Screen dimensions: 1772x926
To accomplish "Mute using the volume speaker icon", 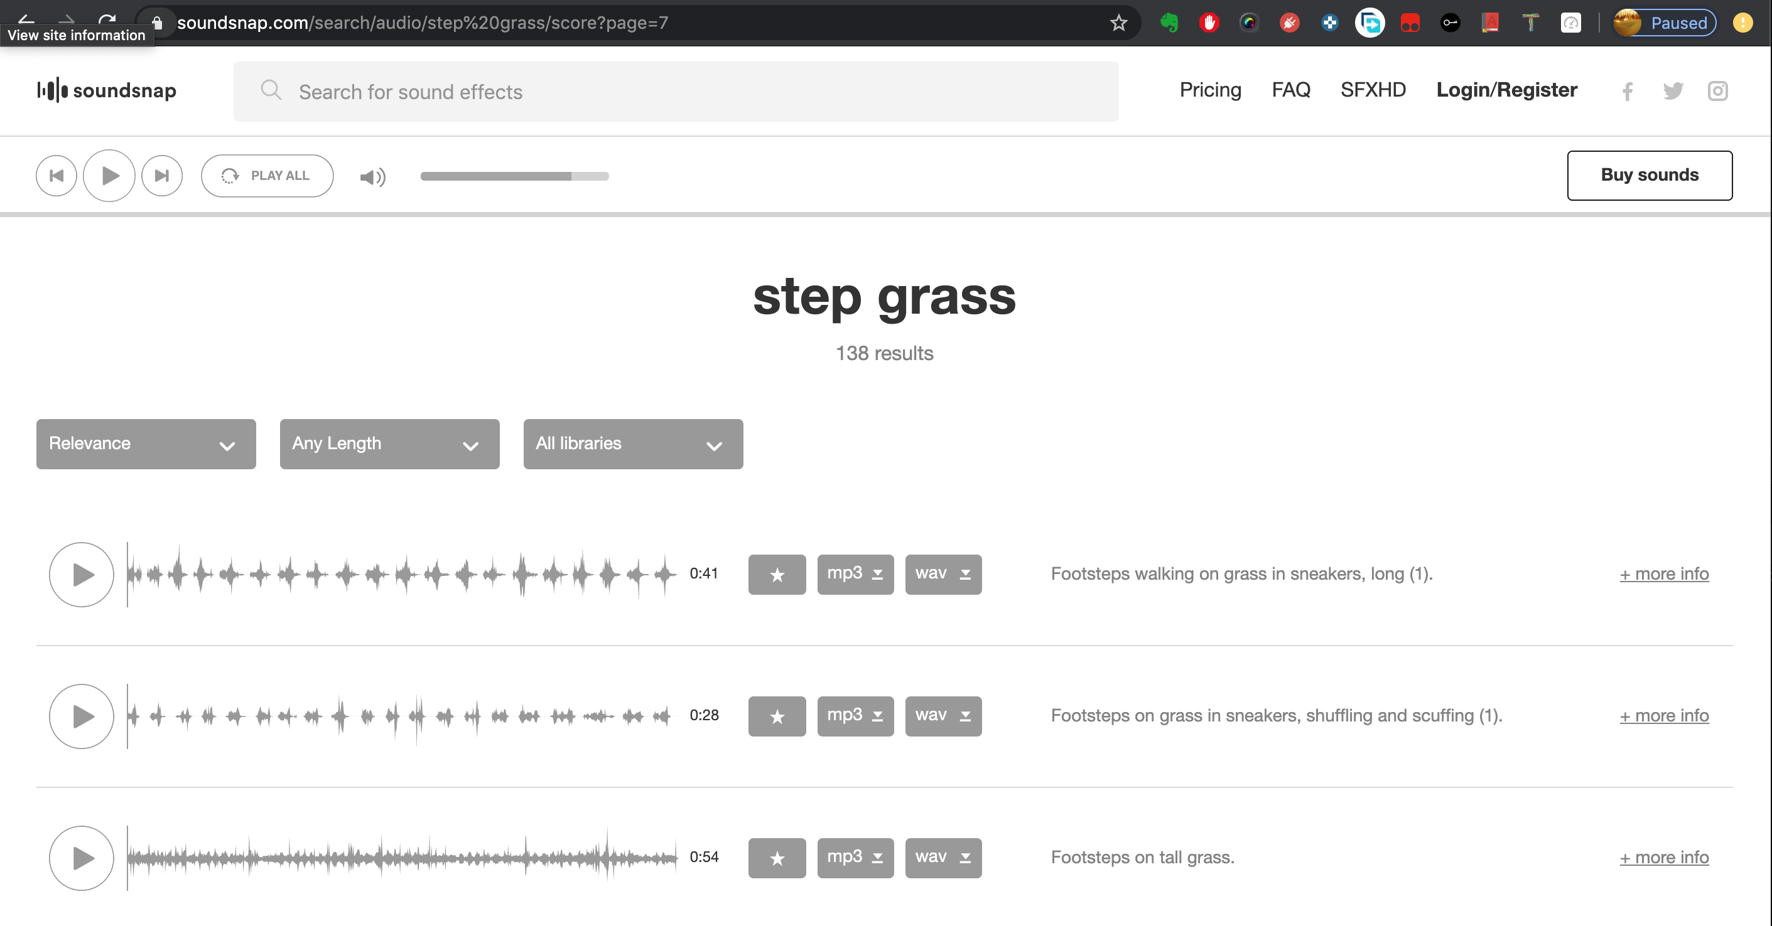I will [x=372, y=178].
